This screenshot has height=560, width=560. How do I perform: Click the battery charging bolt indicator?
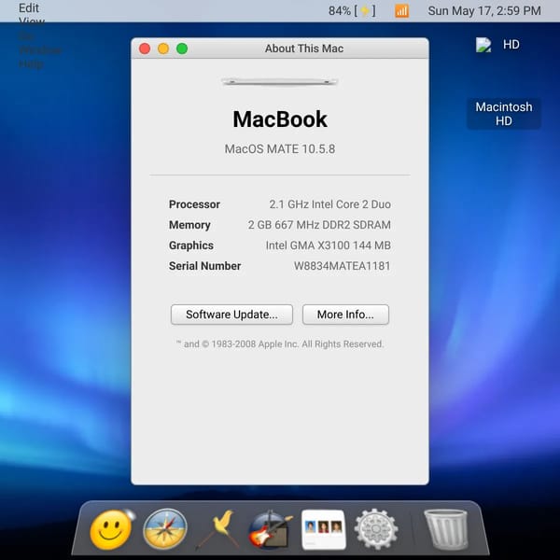[x=365, y=11]
